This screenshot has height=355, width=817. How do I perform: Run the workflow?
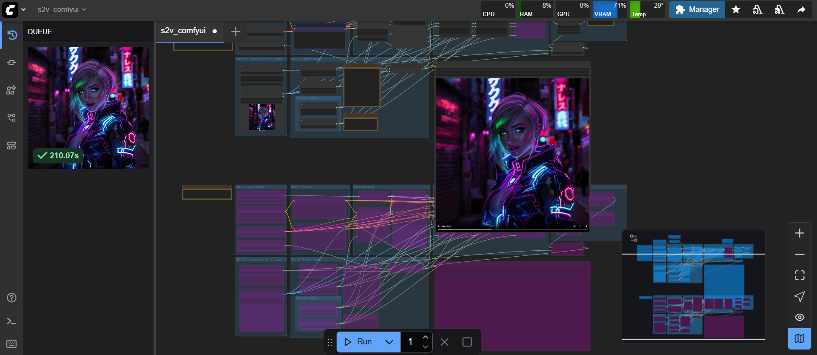point(359,342)
